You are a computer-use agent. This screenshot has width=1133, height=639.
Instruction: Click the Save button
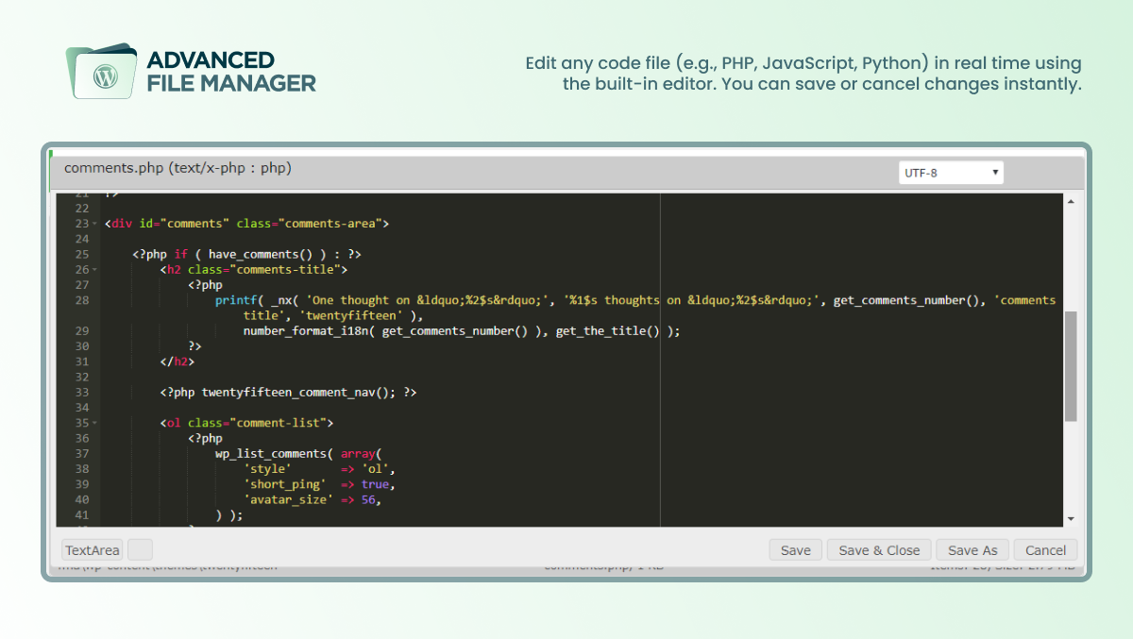click(x=795, y=550)
